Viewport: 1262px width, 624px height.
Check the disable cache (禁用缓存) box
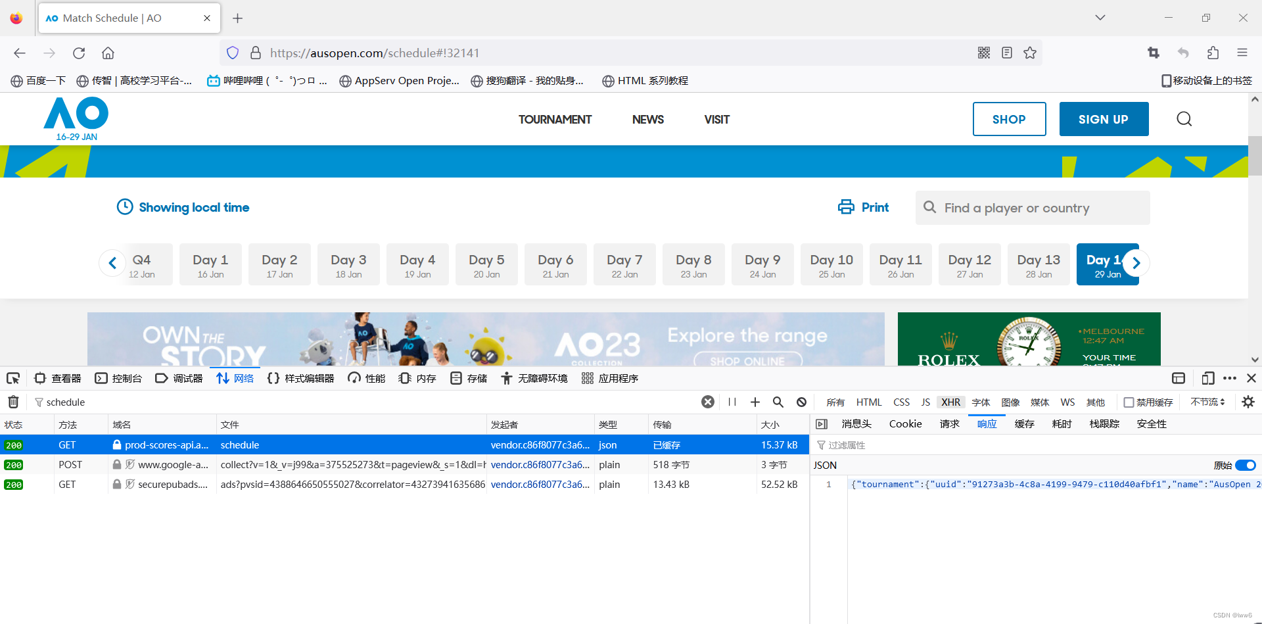[x=1129, y=402]
